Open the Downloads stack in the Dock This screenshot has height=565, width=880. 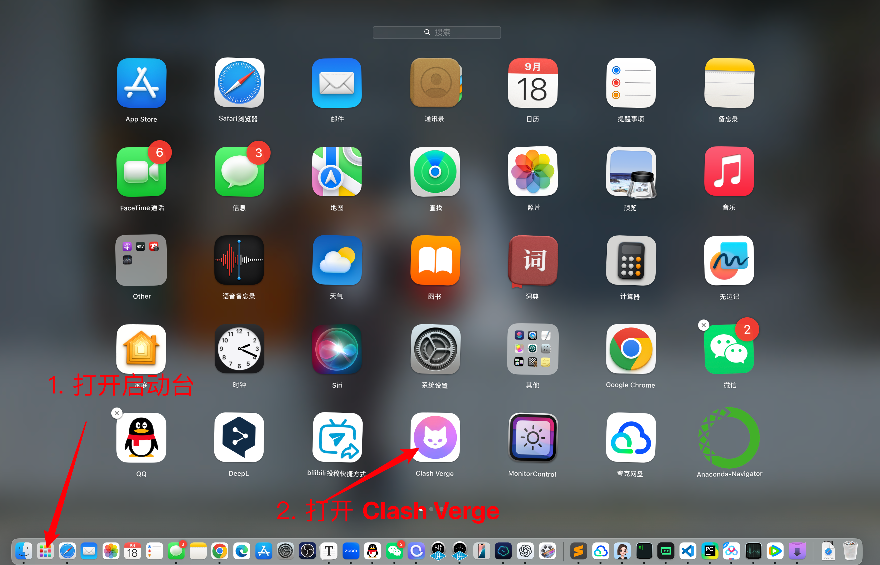point(828,551)
